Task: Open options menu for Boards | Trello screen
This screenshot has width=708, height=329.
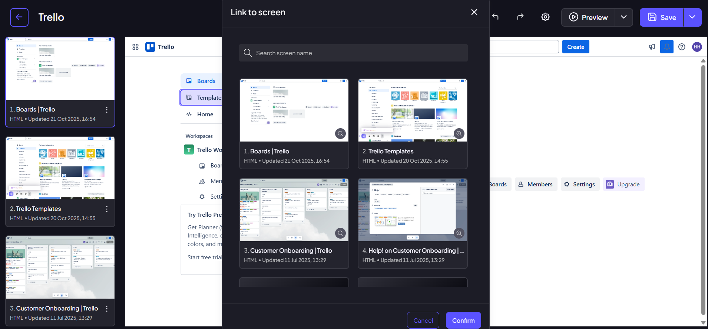Action: tap(107, 110)
